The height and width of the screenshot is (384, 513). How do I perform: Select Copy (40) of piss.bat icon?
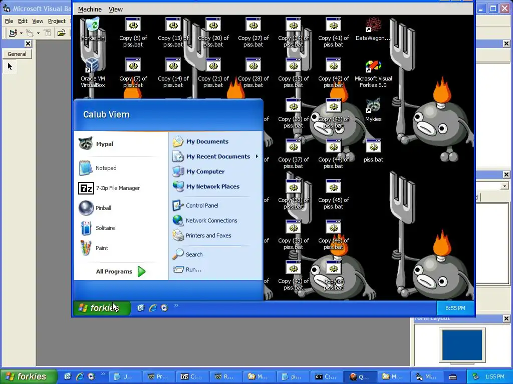point(294,275)
